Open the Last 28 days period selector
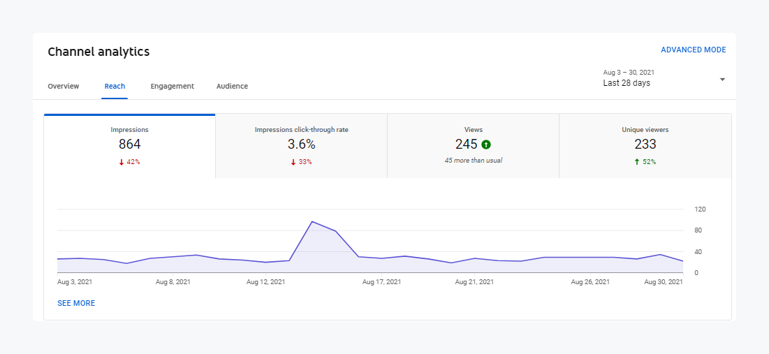This screenshot has width=769, height=354. pyautogui.click(x=627, y=83)
